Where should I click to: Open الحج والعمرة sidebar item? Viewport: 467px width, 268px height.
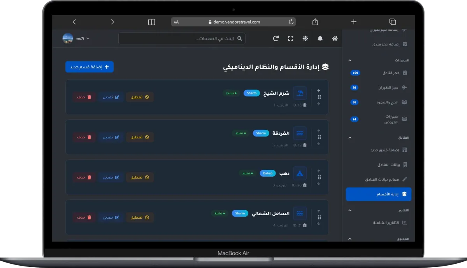tap(378, 102)
